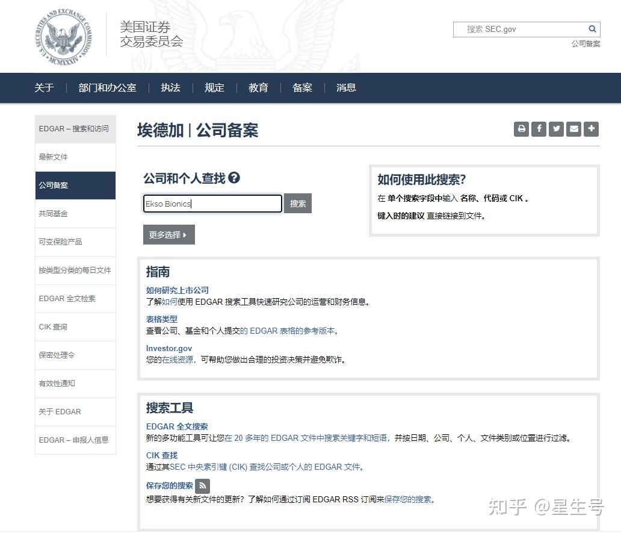Image resolution: width=621 pixels, height=533 pixels.
Task: Click inside the company search input field
Action: (212, 203)
